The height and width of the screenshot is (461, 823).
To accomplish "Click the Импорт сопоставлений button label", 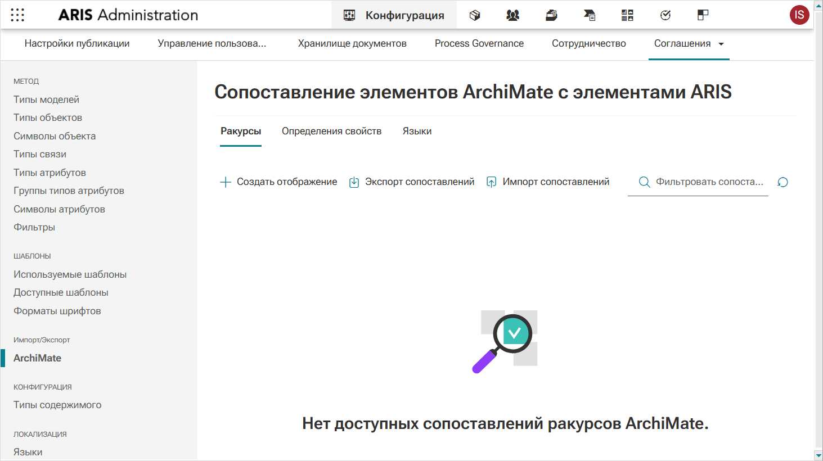I will tap(556, 182).
